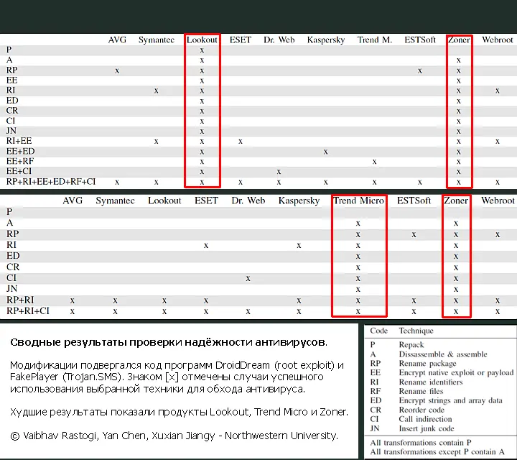Click the x in RP+RI+CI row under Webroot
The image size is (517, 460).
[x=497, y=311]
